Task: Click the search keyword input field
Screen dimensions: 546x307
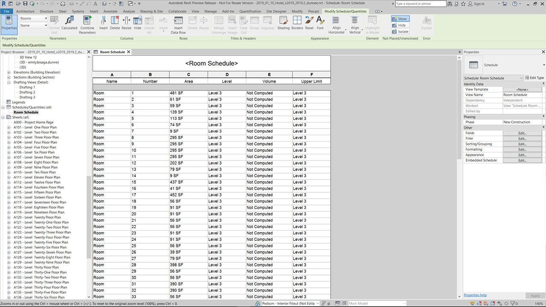Action: coord(421,4)
